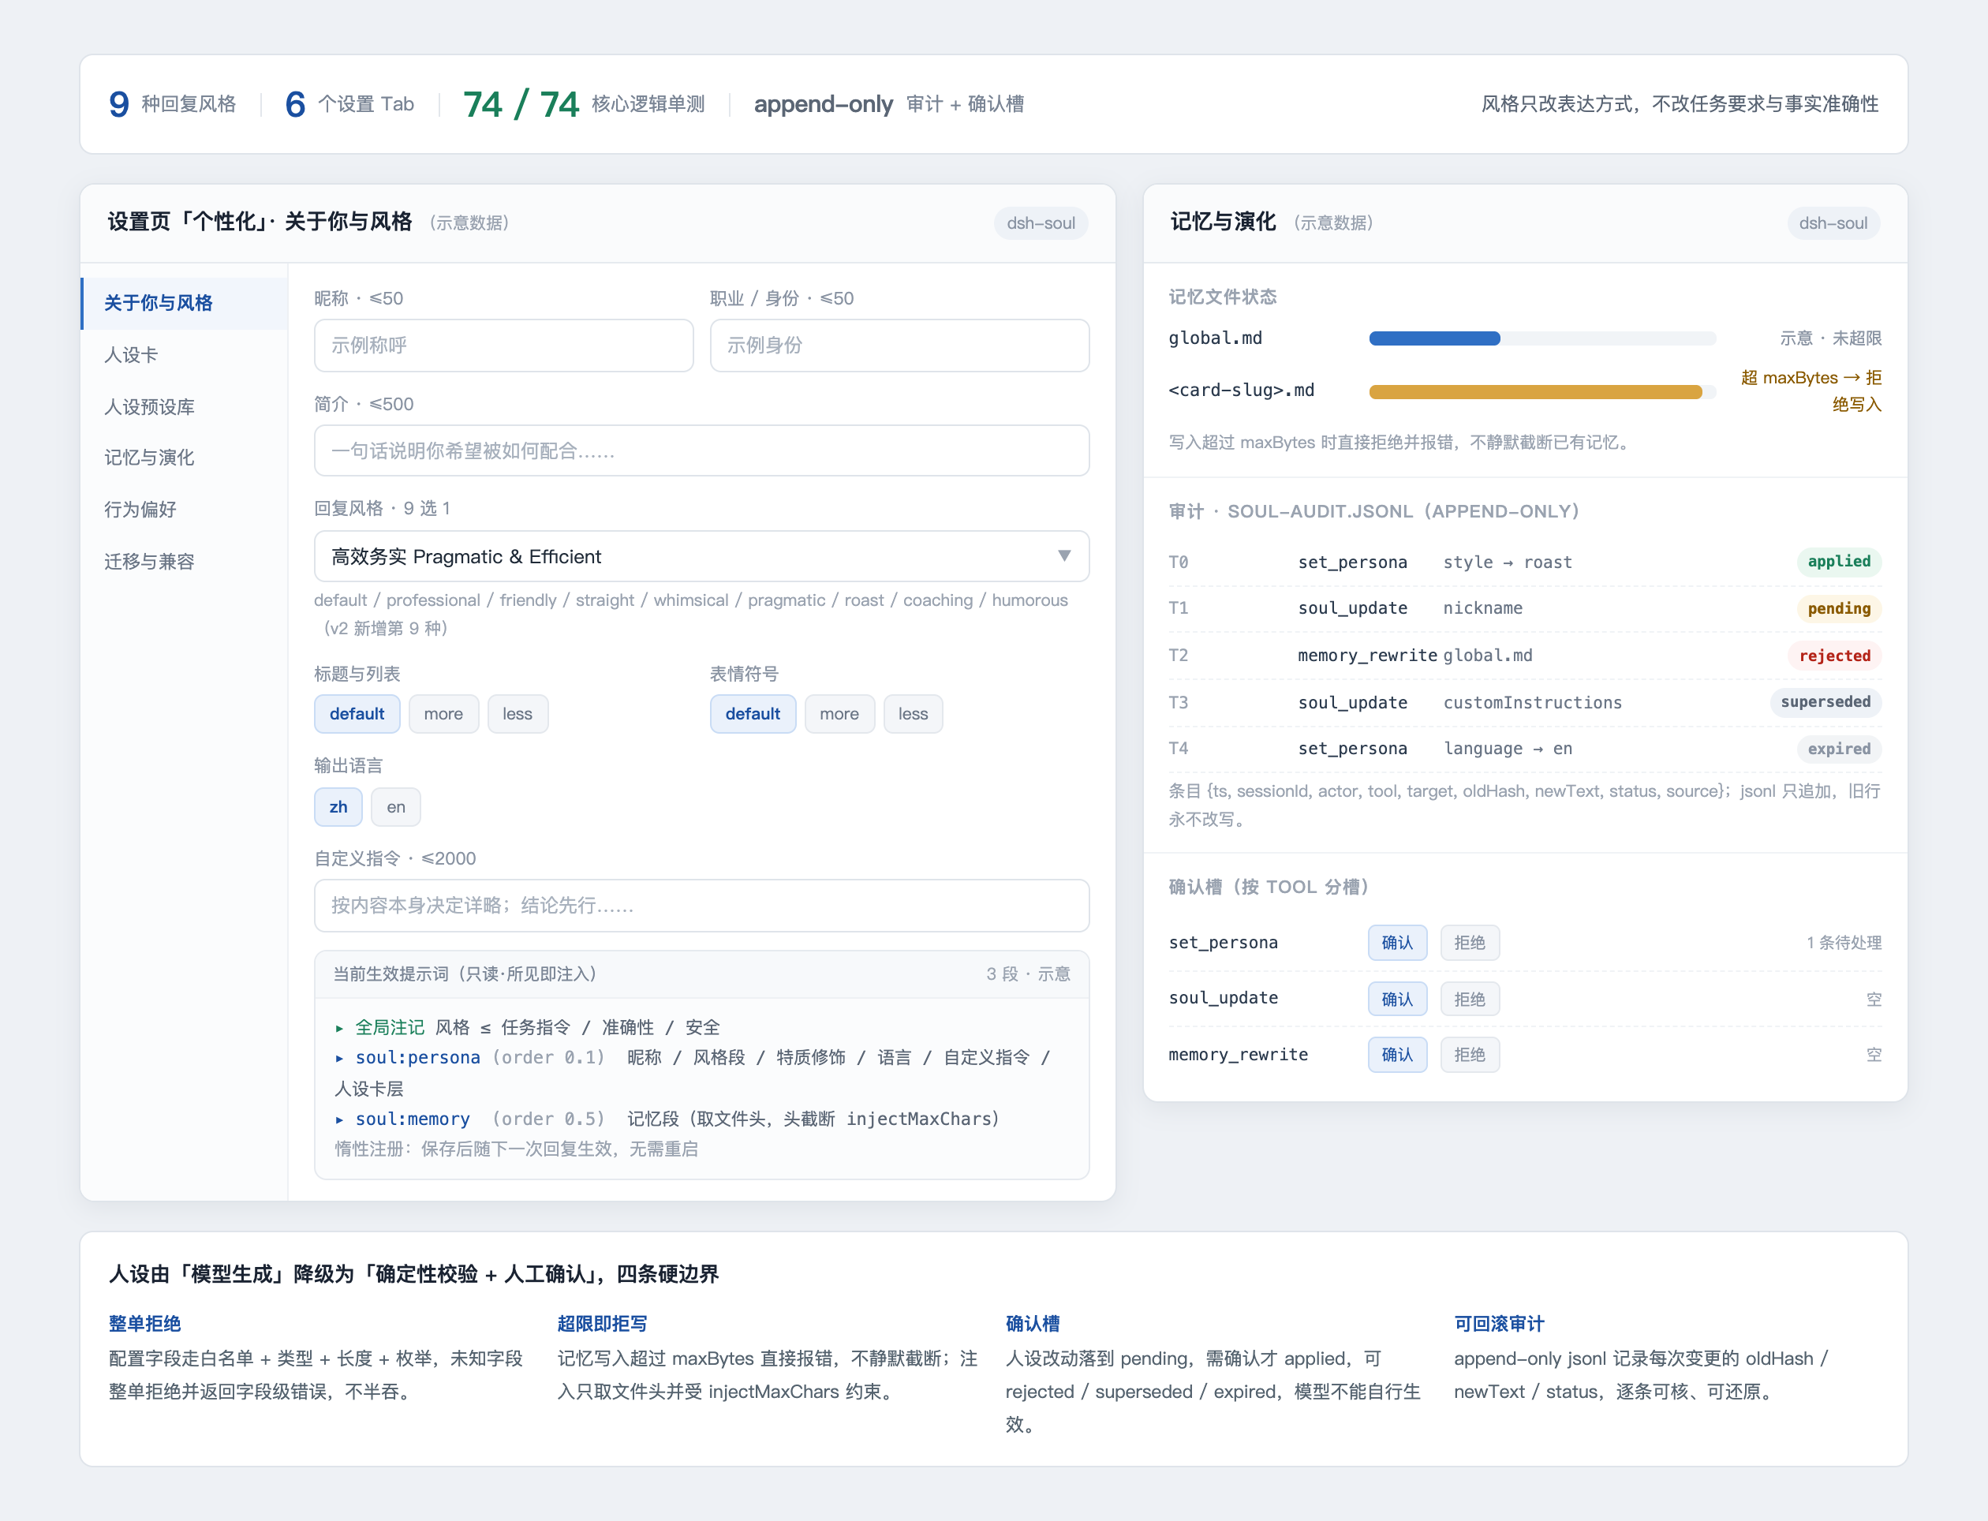Click the 简介 text input

click(701, 451)
